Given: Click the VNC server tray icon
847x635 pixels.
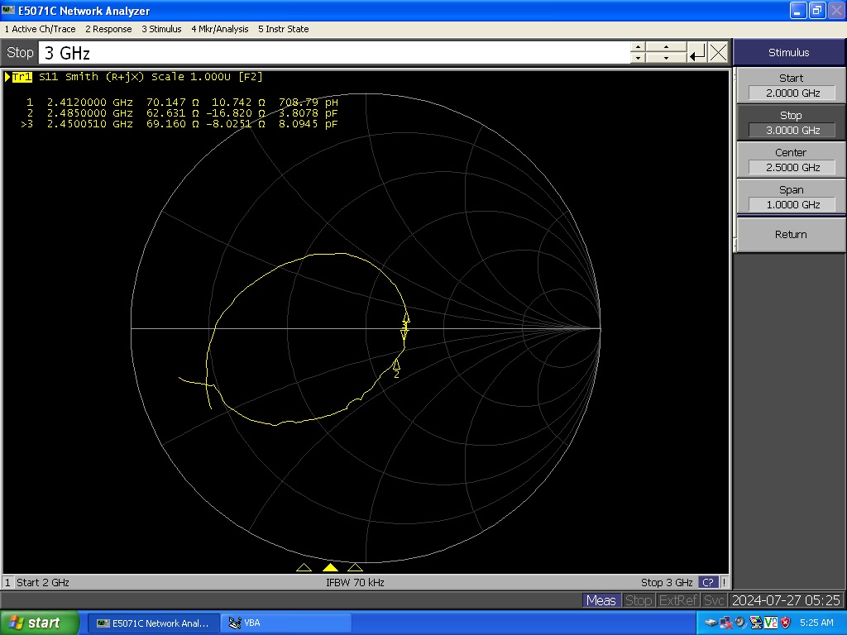Looking at the screenshot, I should tap(770, 623).
